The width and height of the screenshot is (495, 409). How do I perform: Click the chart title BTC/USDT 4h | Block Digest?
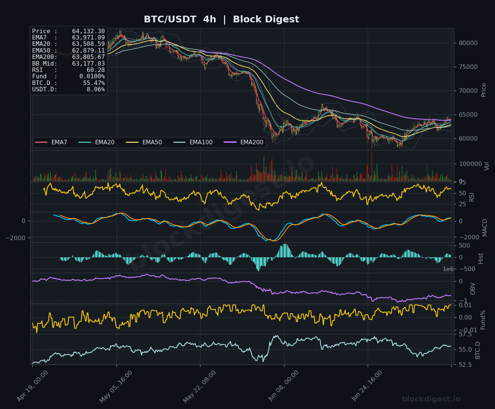(221, 19)
